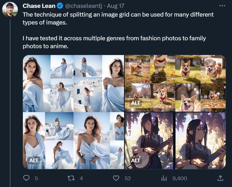Image resolution: width=232 pixels, height=187 pixels.
Task: Click the reply speech bubble icon
Action: [x=27, y=178]
